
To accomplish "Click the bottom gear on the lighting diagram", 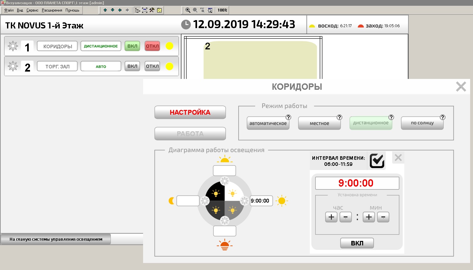I will click(225, 220).
